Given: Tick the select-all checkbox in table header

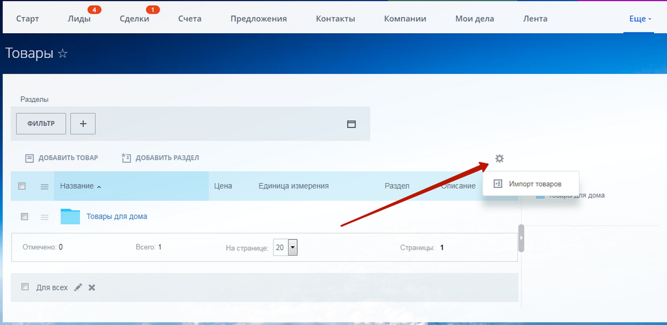Looking at the screenshot, I should click(x=21, y=186).
